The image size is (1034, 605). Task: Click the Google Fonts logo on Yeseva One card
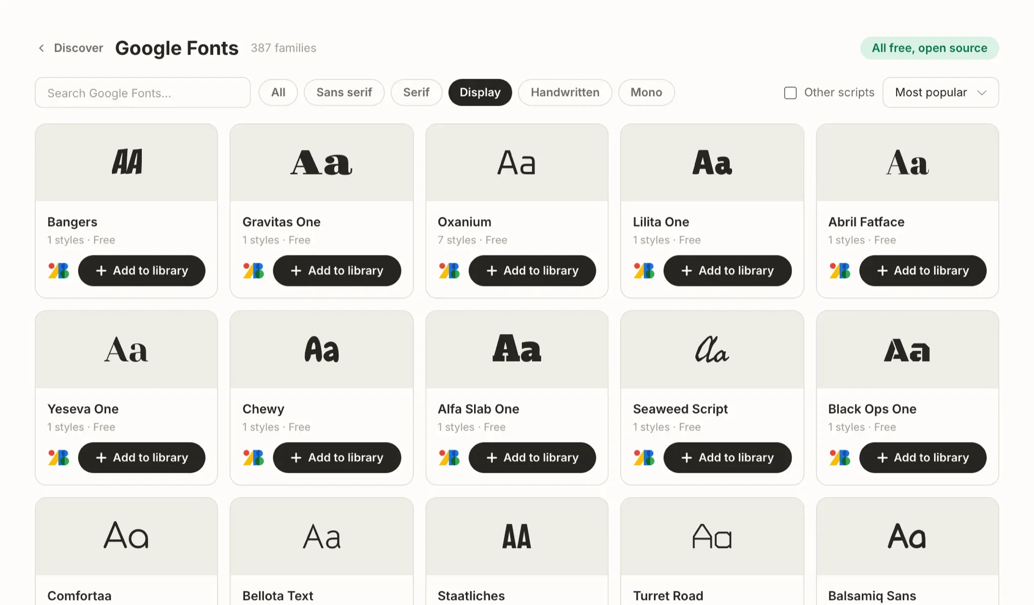(59, 458)
